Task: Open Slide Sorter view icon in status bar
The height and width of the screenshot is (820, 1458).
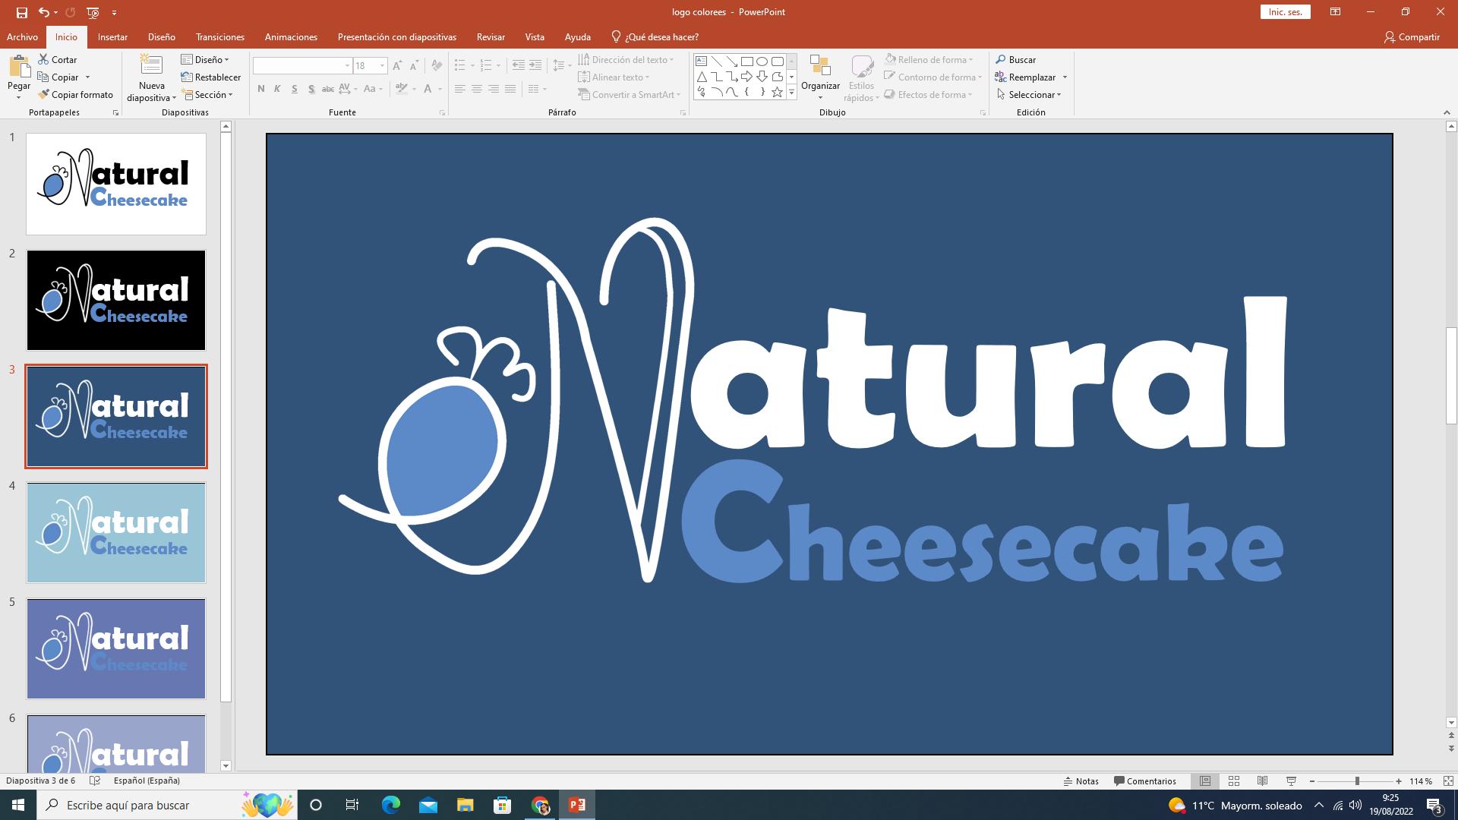Action: click(1234, 781)
